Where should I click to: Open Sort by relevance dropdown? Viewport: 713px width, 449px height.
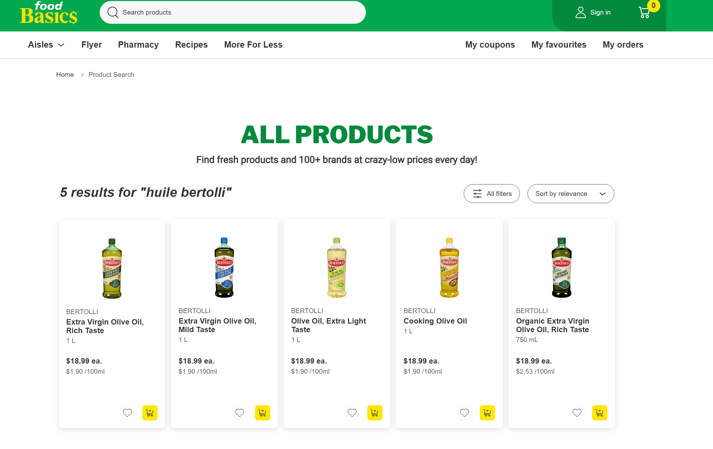571,194
